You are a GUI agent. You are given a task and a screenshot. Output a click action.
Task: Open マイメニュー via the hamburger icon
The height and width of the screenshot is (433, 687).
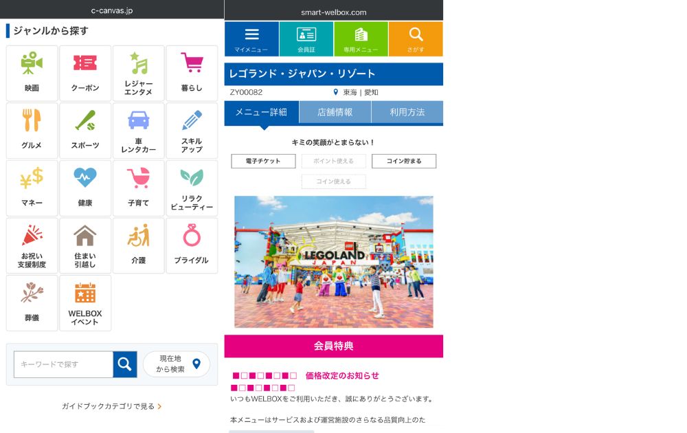[x=251, y=38]
